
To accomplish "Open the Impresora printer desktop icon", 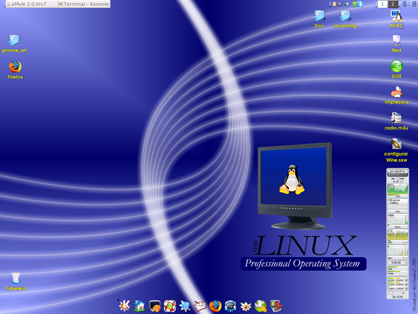I will tap(396, 95).
